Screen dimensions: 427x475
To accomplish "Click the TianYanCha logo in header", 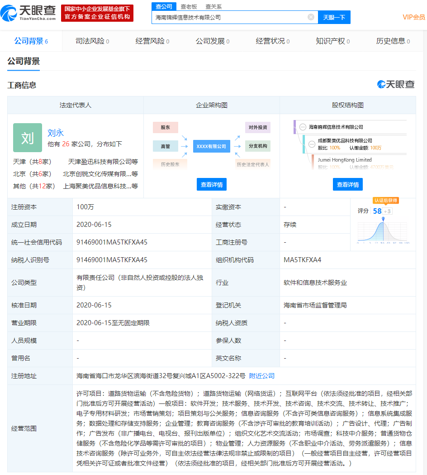I will coord(28,13).
